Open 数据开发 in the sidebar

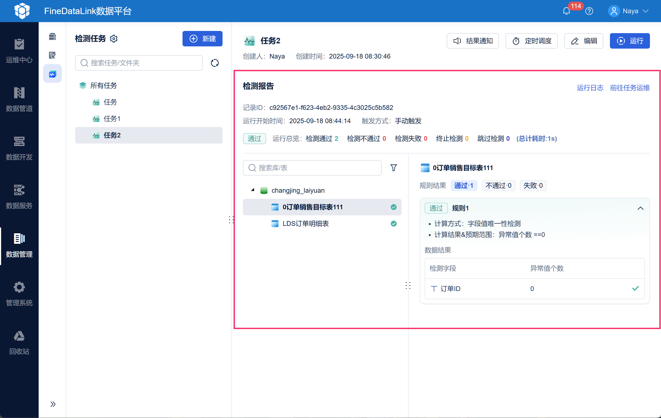[x=19, y=148]
